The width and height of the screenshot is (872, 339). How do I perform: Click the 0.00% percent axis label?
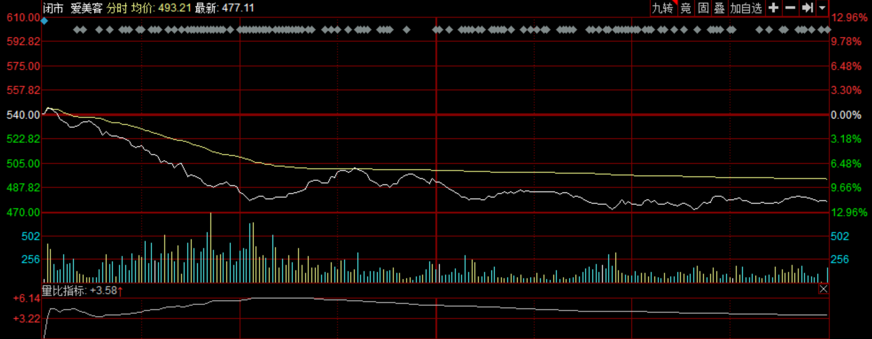pyautogui.click(x=846, y=115)
